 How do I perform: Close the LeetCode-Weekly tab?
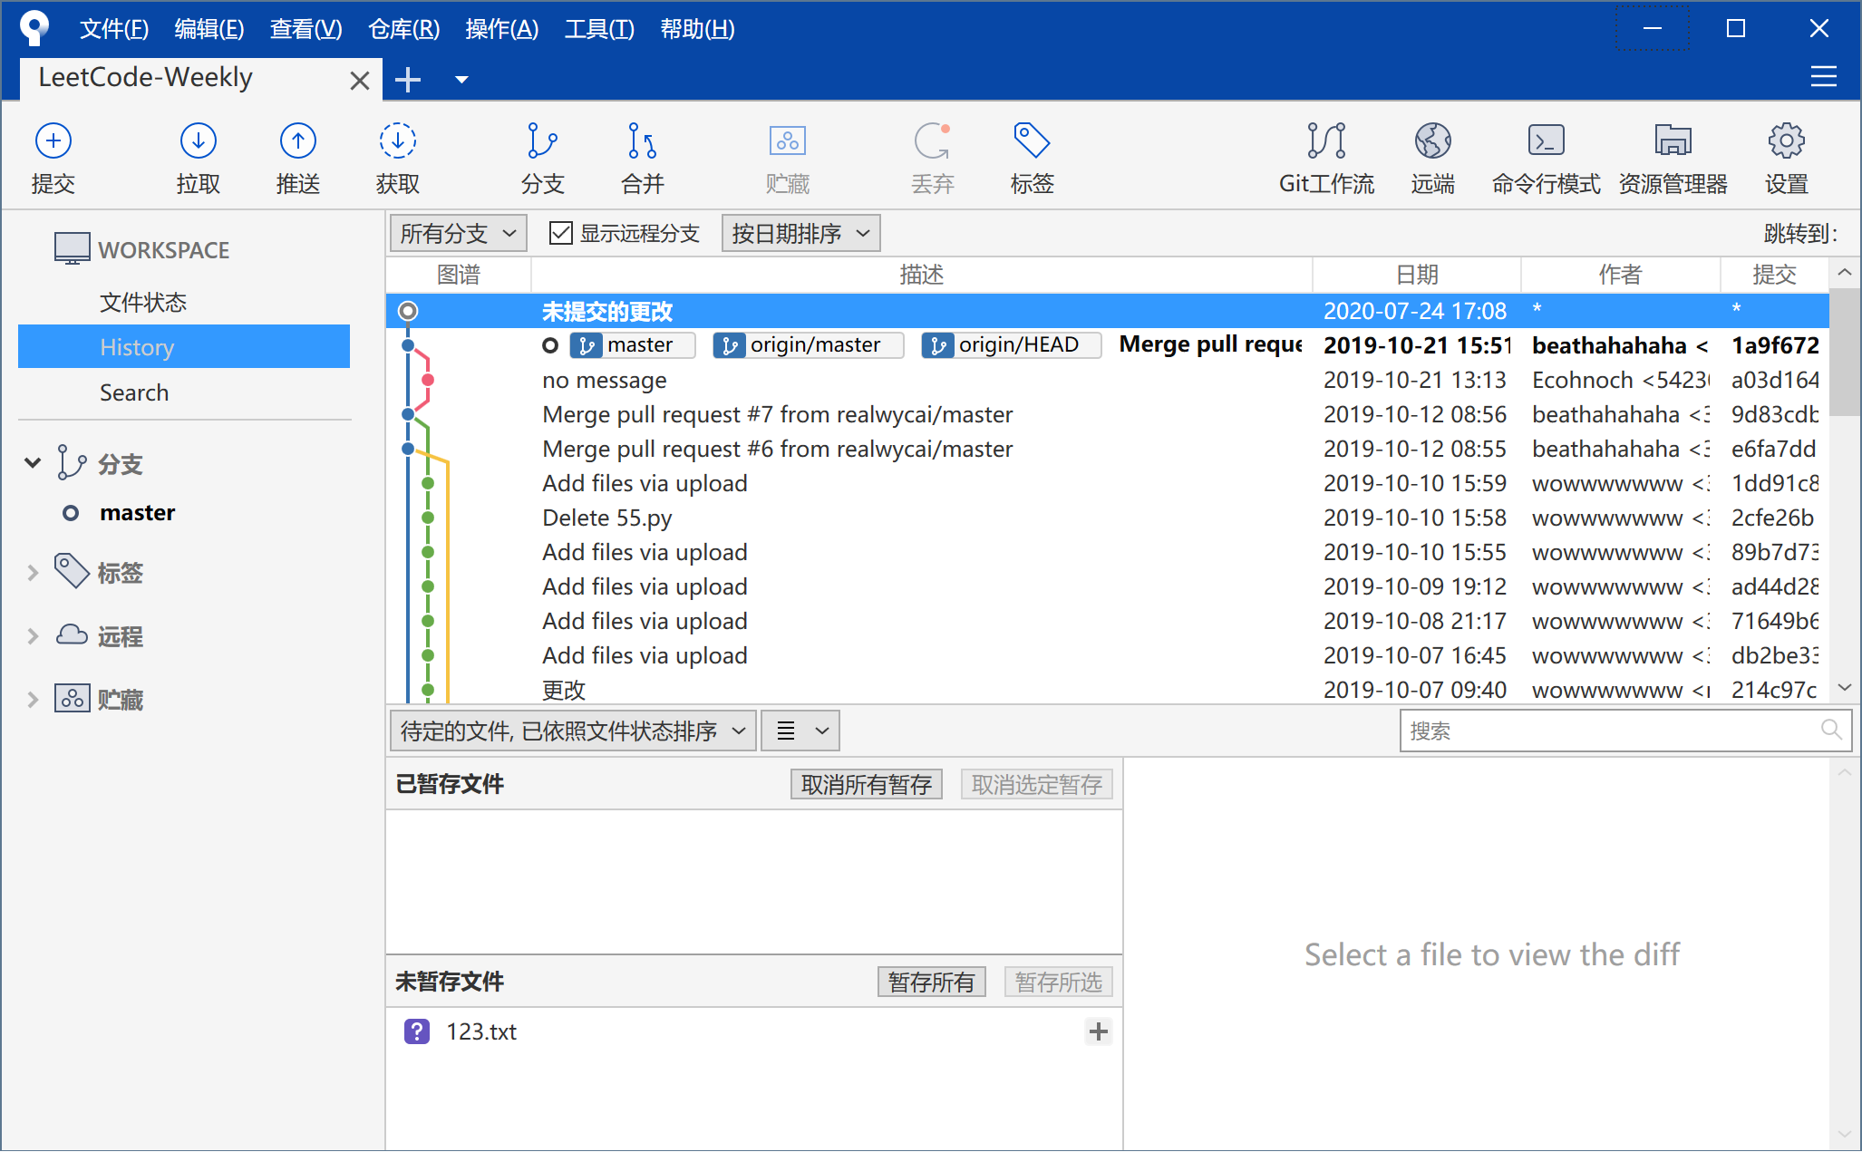[x=360, y=81]
